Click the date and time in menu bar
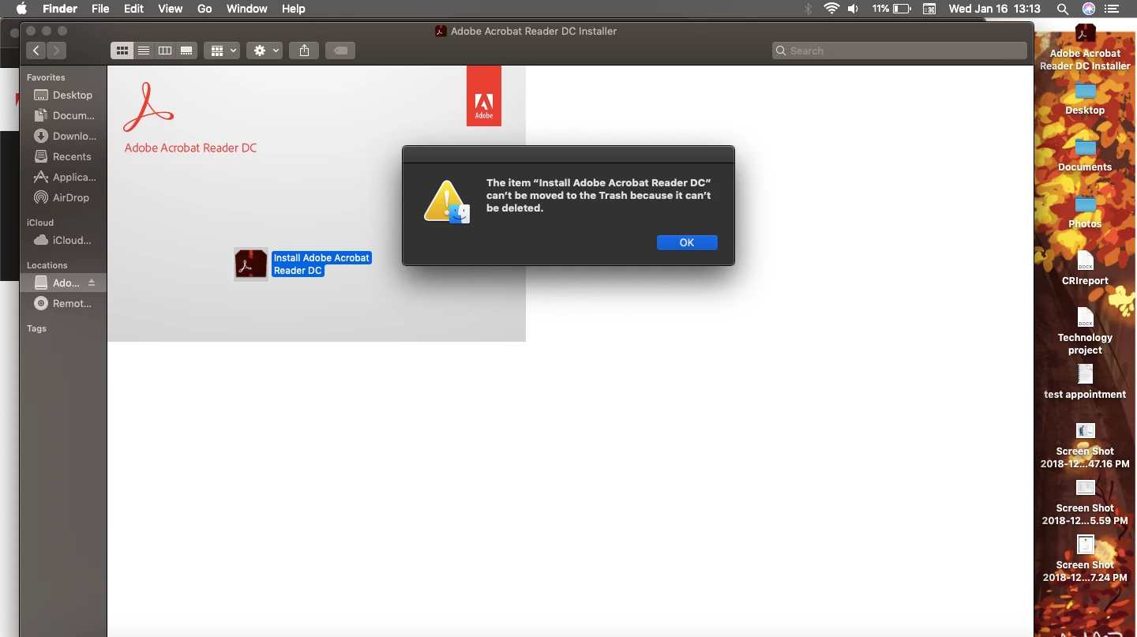The image size is (1137, 637). click(995, 9)
